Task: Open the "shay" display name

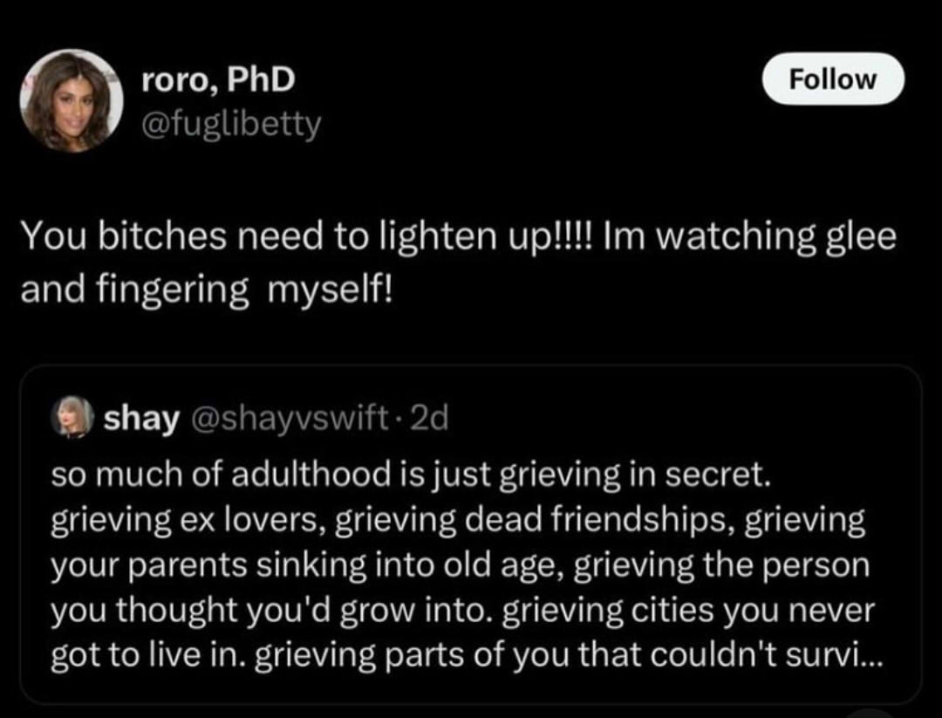Action: (140, 419)
